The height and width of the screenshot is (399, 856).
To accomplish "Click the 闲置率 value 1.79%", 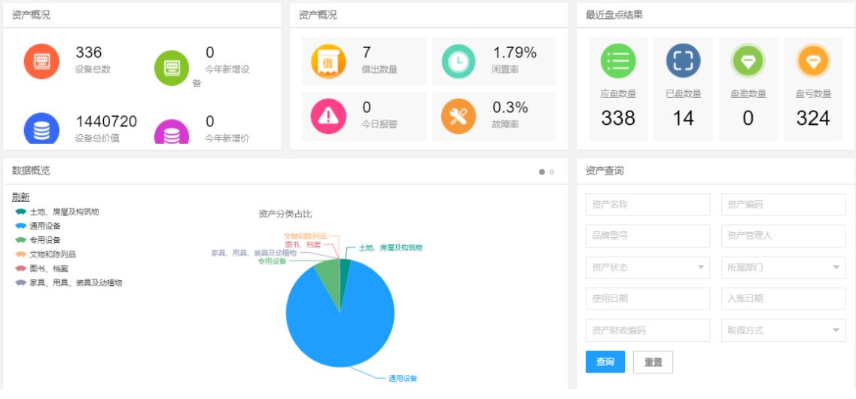I will pos(515,53).
